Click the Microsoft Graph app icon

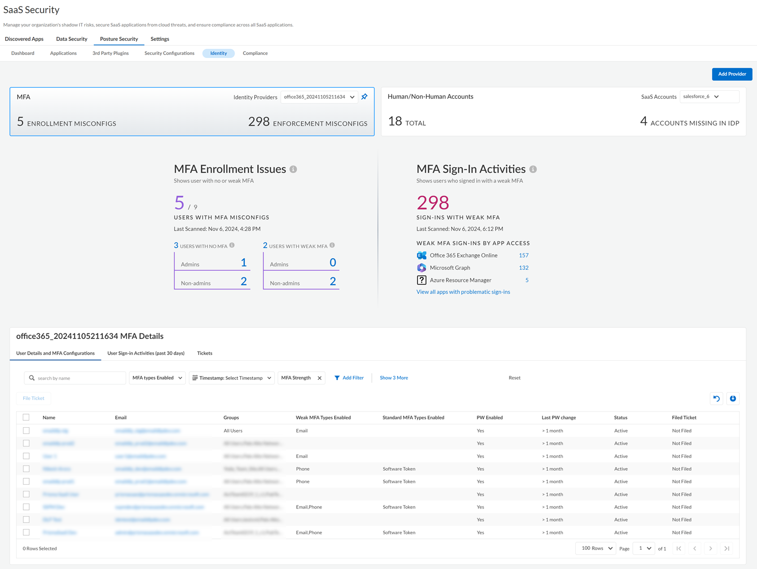click(421, 268)
